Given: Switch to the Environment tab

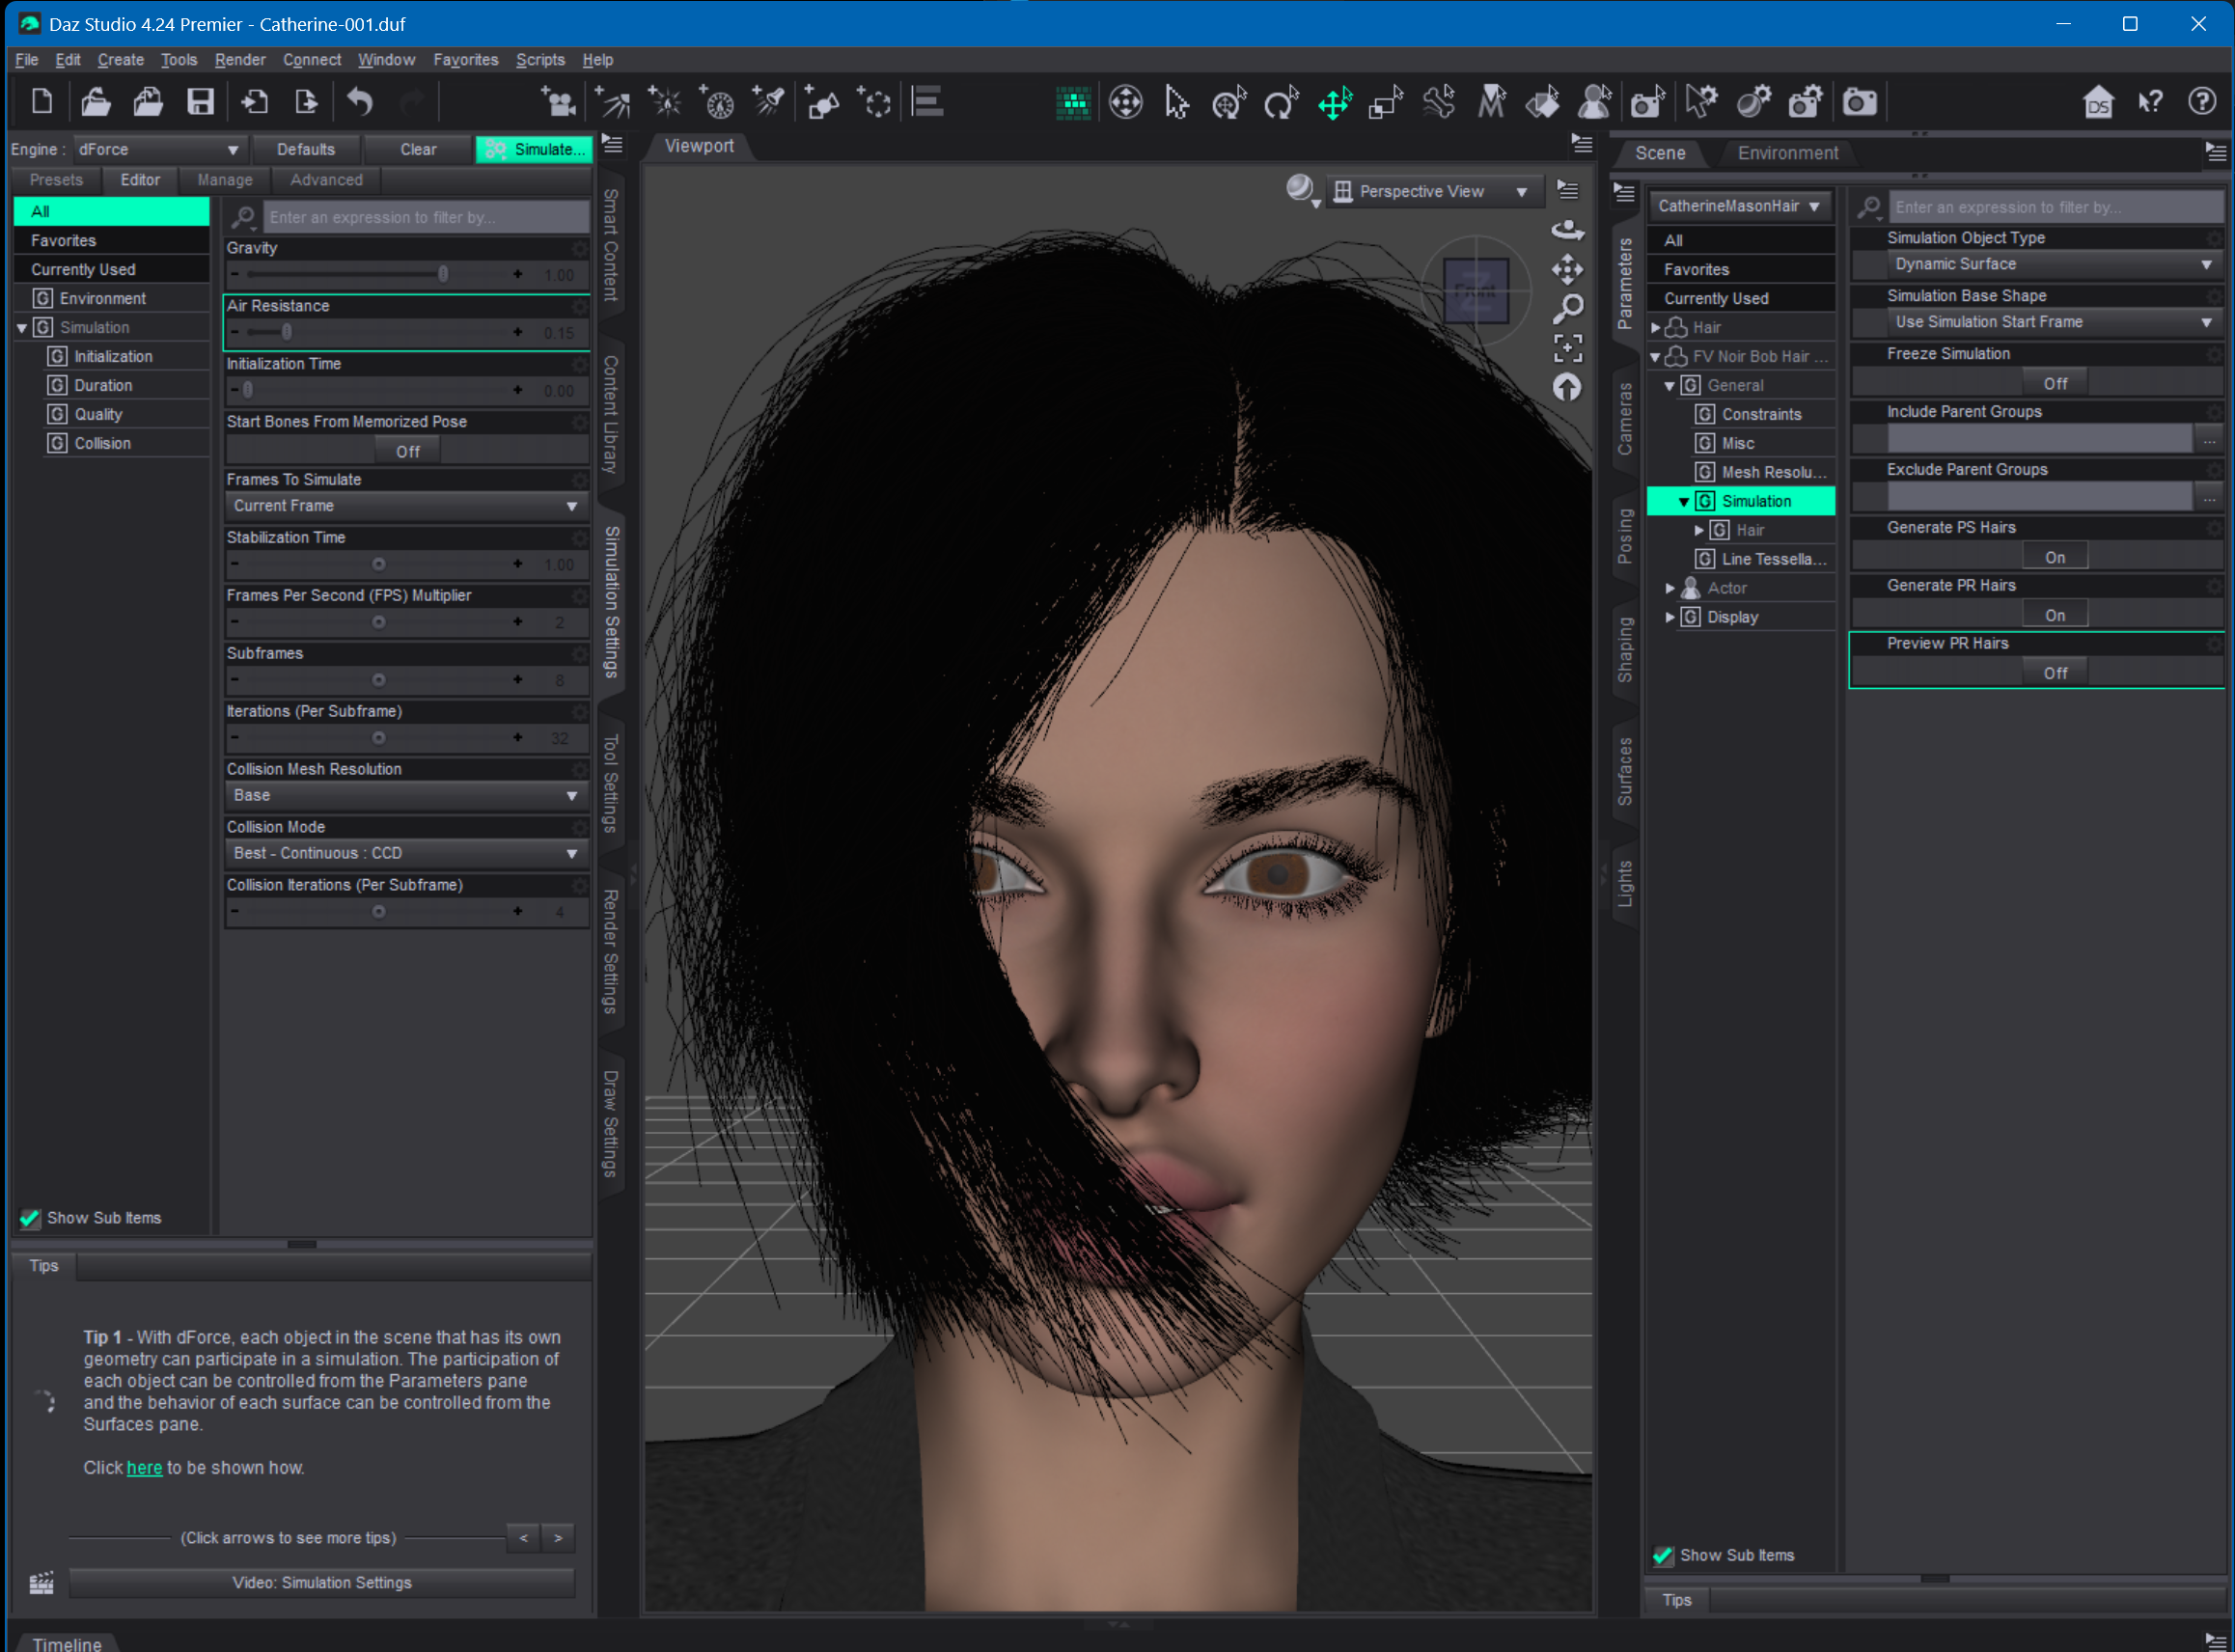Looking at the screenshot, I should click(1787, 153).
